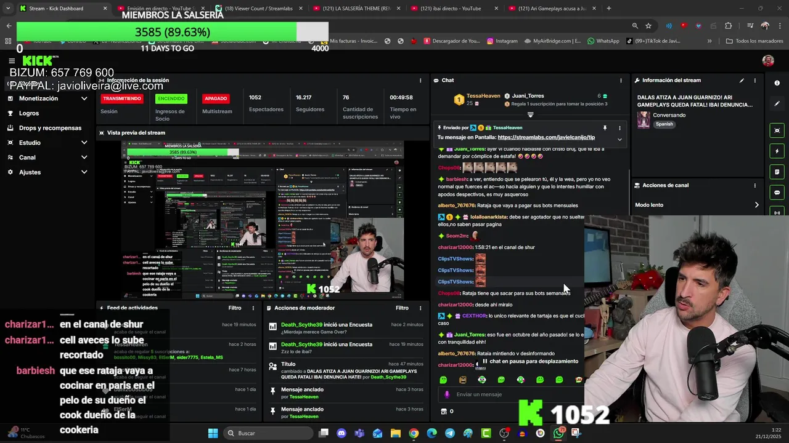This screenshot has width=789, height=443.
Task: Expand the Monetización sidebar section
Action: pyautogui.click(x=48, y=98)
